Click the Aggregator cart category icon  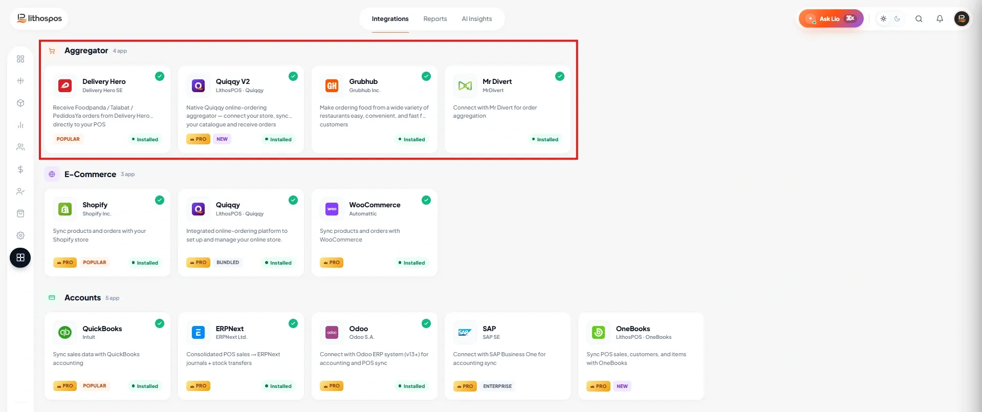pos(52,51)
